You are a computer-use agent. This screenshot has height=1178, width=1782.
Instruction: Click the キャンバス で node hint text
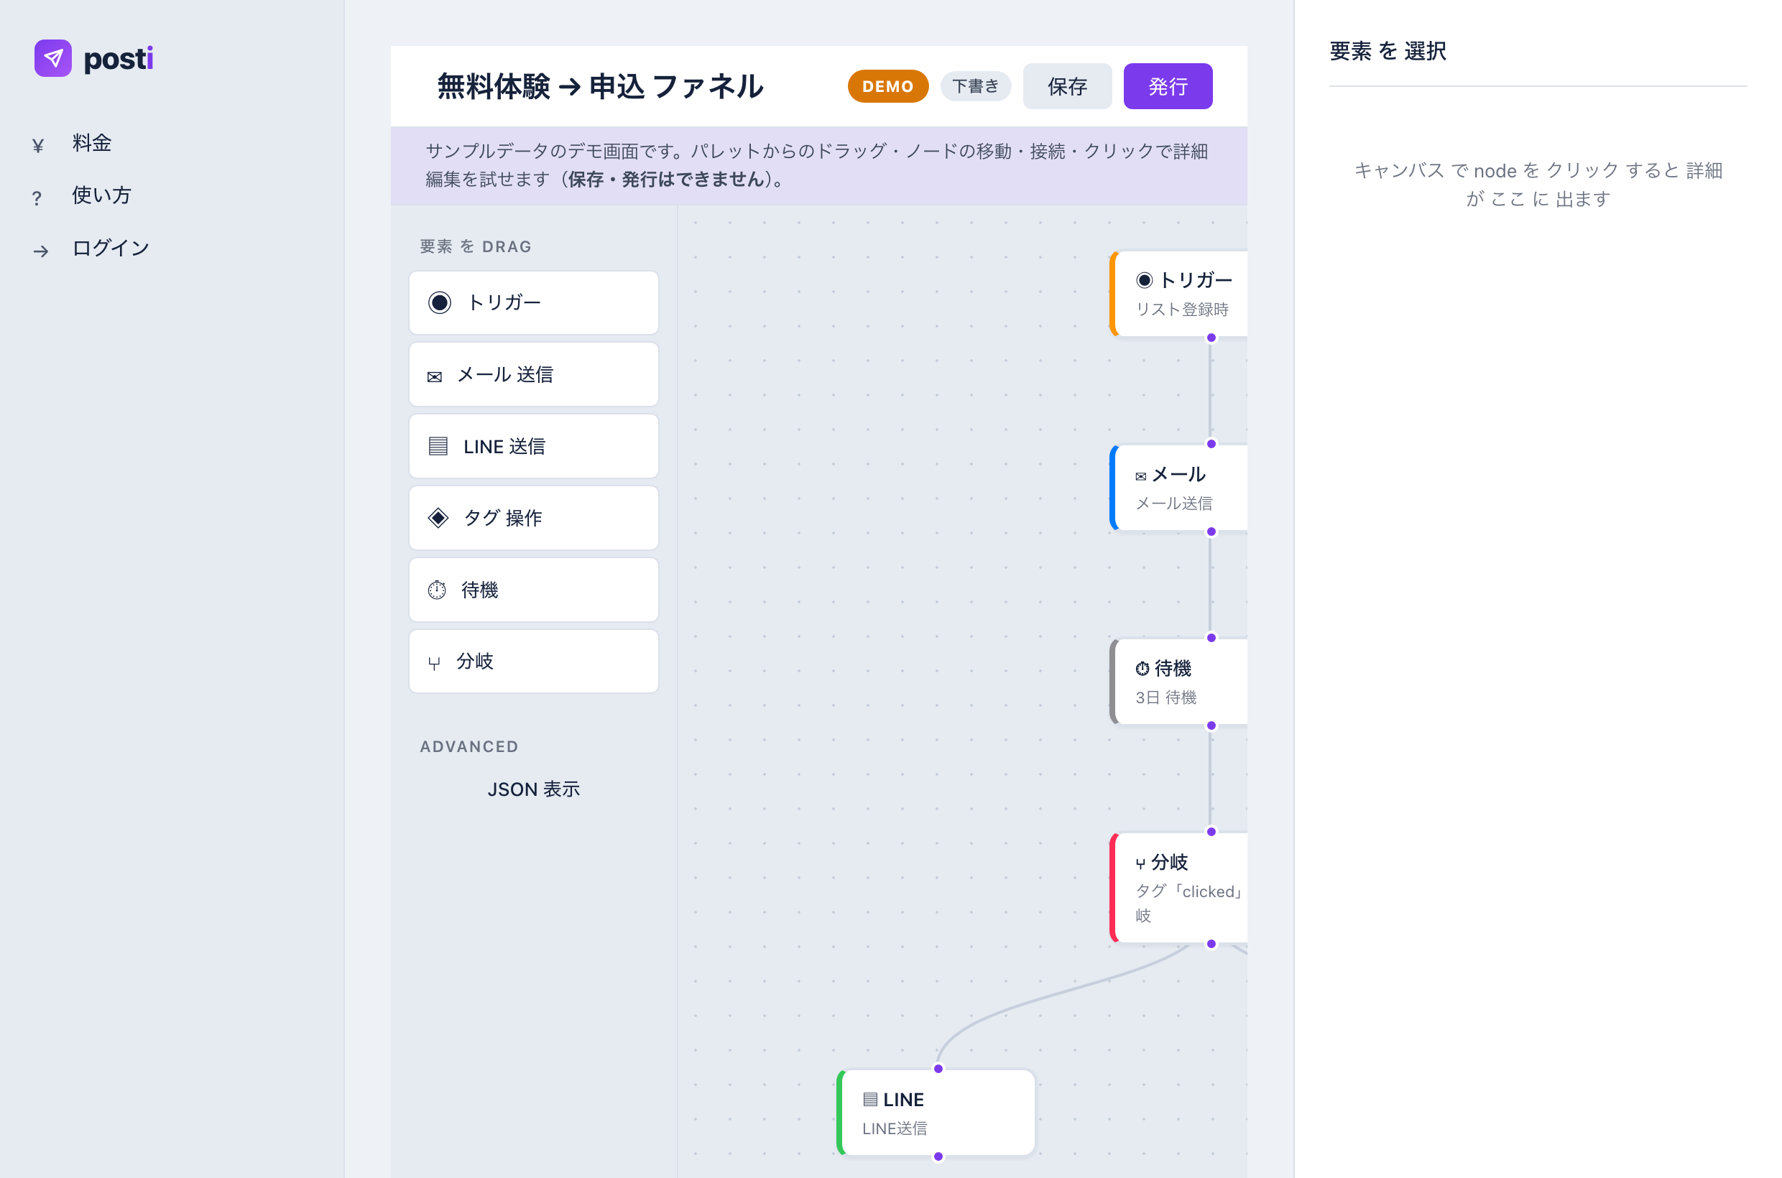point(1538,184)
